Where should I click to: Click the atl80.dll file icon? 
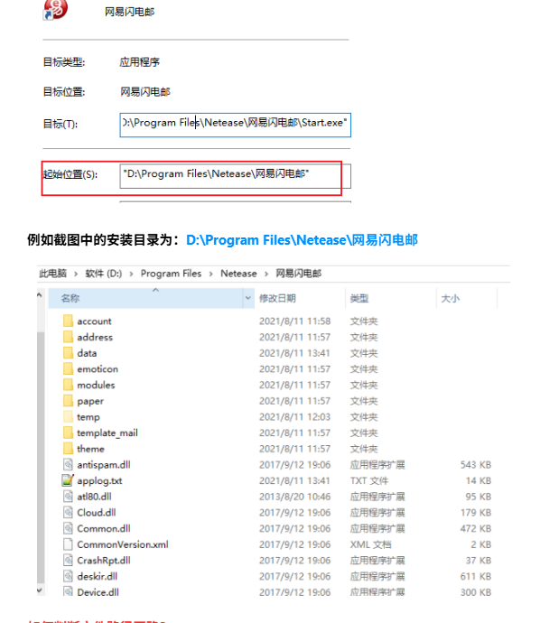[x=68, y=496]
